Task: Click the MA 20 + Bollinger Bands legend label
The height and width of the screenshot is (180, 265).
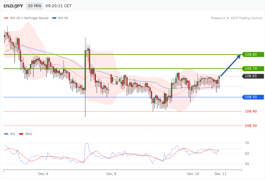Action: 29,18
